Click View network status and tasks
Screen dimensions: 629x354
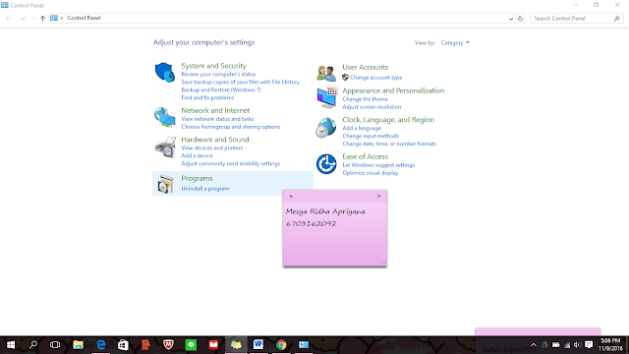coord(217,119)
